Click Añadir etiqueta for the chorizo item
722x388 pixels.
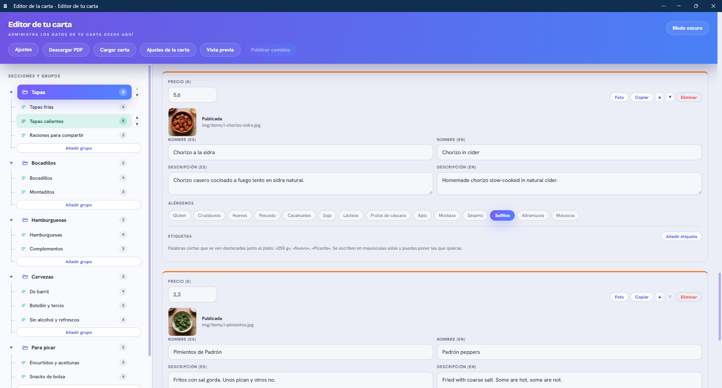click(x=681, y=236)
